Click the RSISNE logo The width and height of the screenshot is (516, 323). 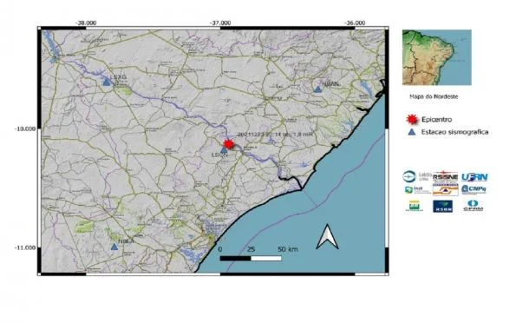click(445, 176)
